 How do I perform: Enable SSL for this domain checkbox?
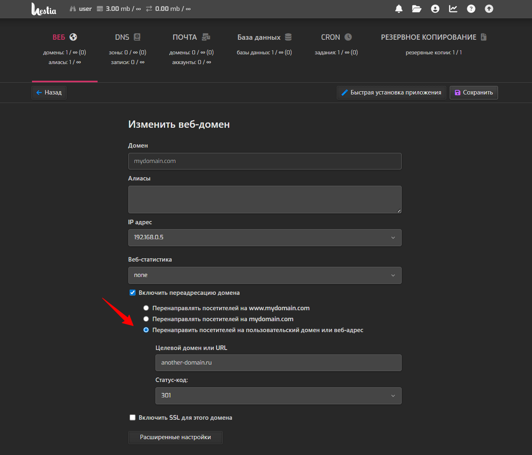tap(132, 417)
